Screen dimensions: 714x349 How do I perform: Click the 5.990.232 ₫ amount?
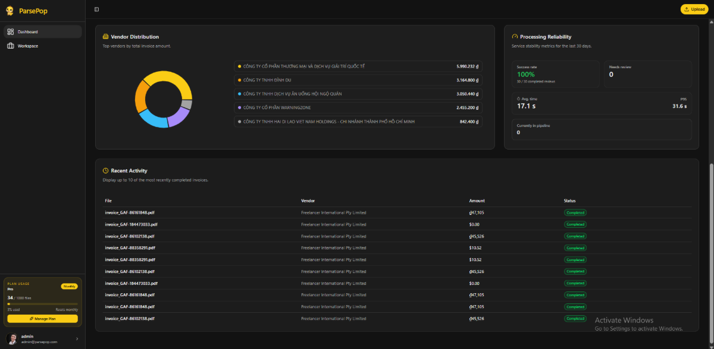(x=468, y=66)
